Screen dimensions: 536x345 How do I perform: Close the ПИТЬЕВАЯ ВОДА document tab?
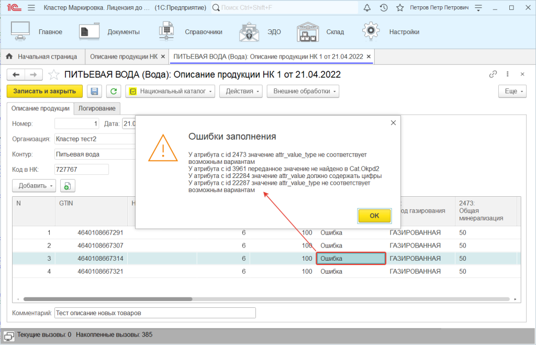(368, 57)
